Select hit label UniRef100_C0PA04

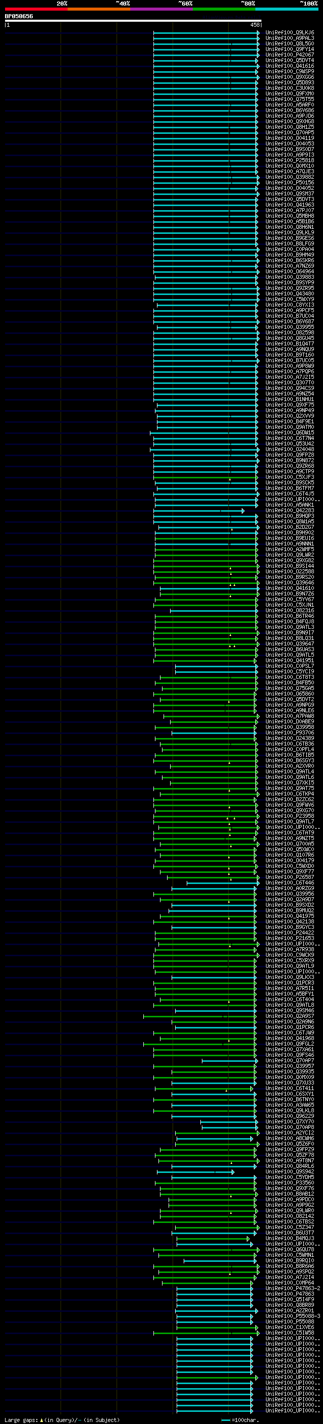[290, 250]
